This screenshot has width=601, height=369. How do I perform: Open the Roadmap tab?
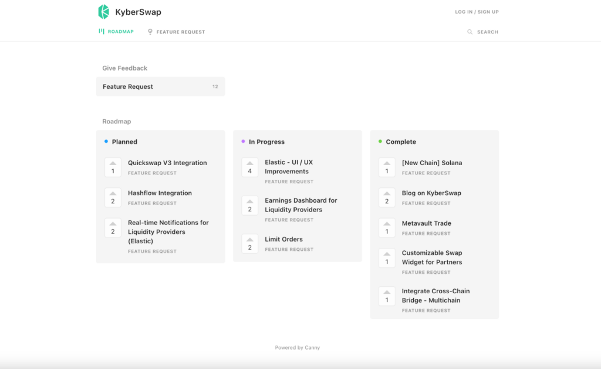point(116,32)
